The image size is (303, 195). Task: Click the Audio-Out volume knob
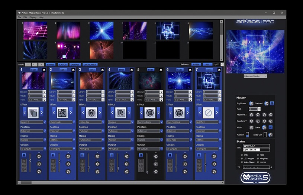(271, 135)
